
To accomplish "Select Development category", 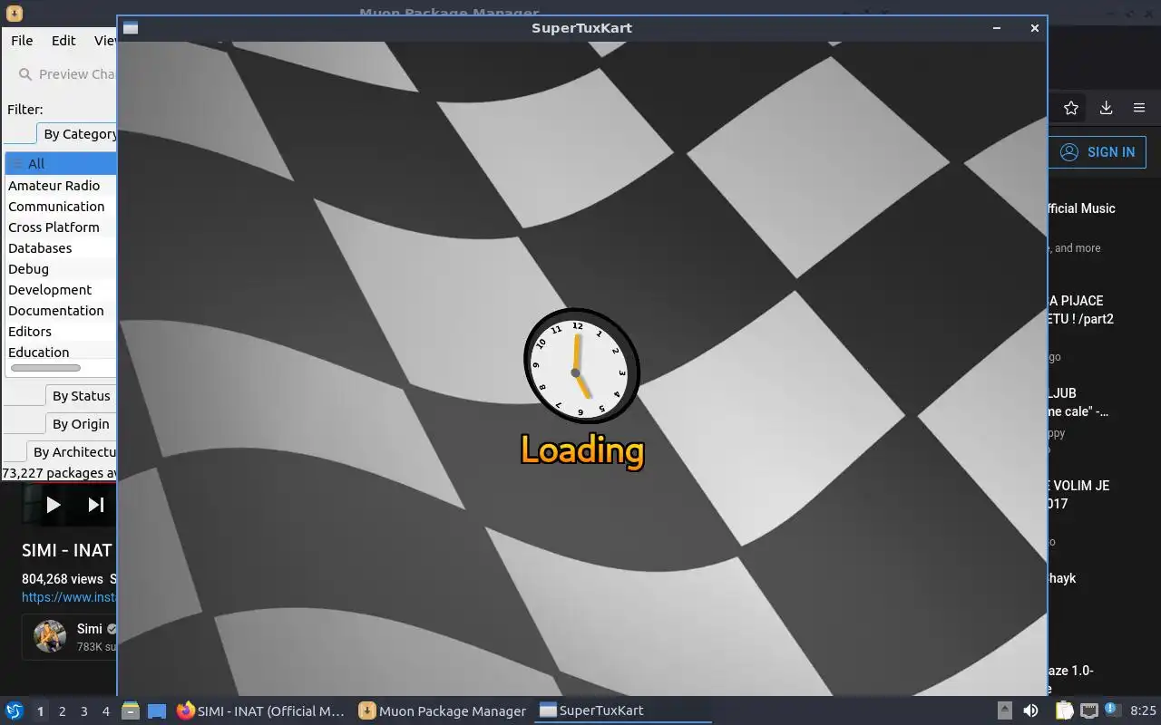I will coord(61,290).
